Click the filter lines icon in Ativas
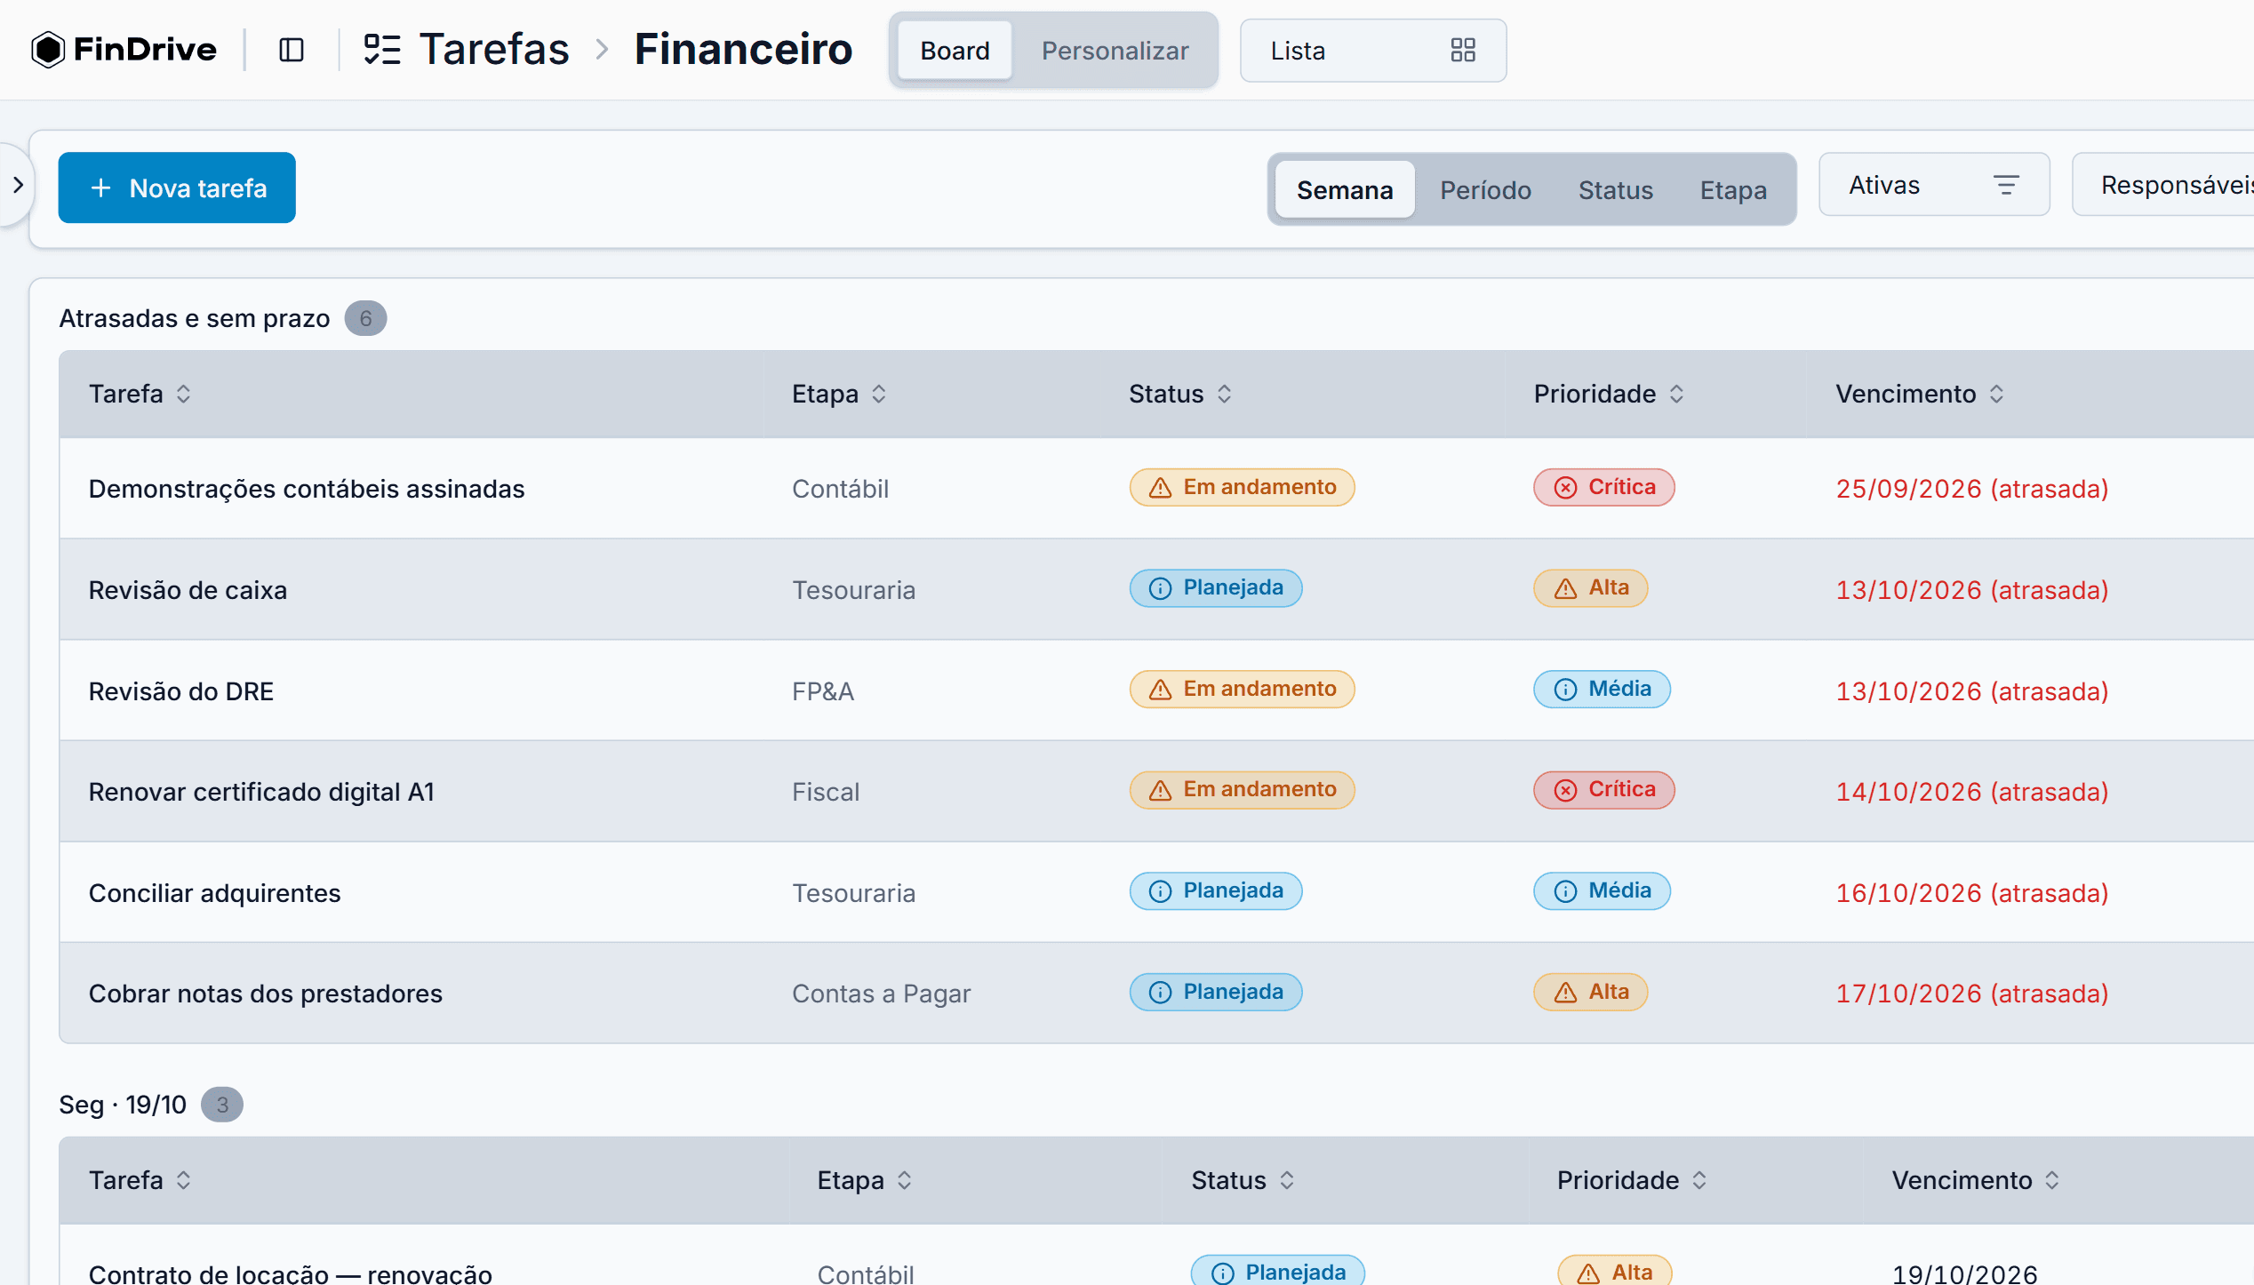This screenshot has width=2254, height=1285. tap(2006, 185)
